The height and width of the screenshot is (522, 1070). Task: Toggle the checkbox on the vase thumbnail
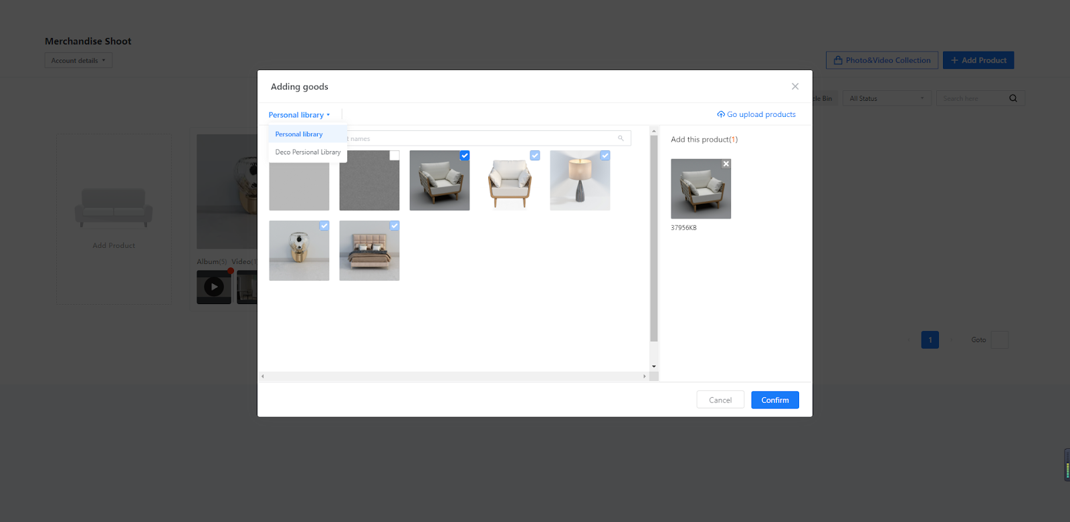click(x=324, y=226)
